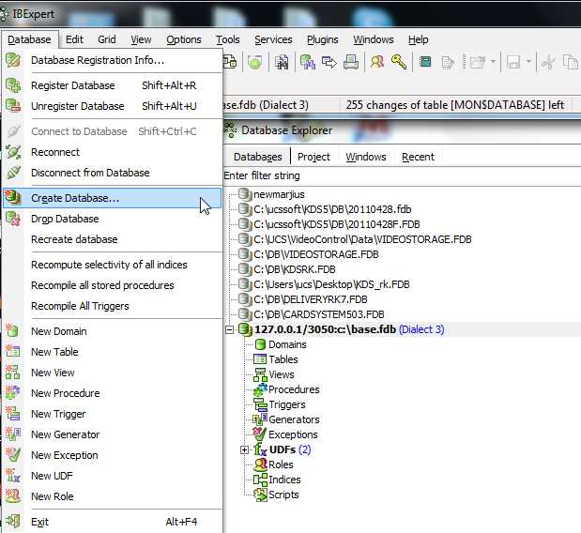Click the New View icon in menu
This screenshot has width=581, height=533.
tap(12, 372)
